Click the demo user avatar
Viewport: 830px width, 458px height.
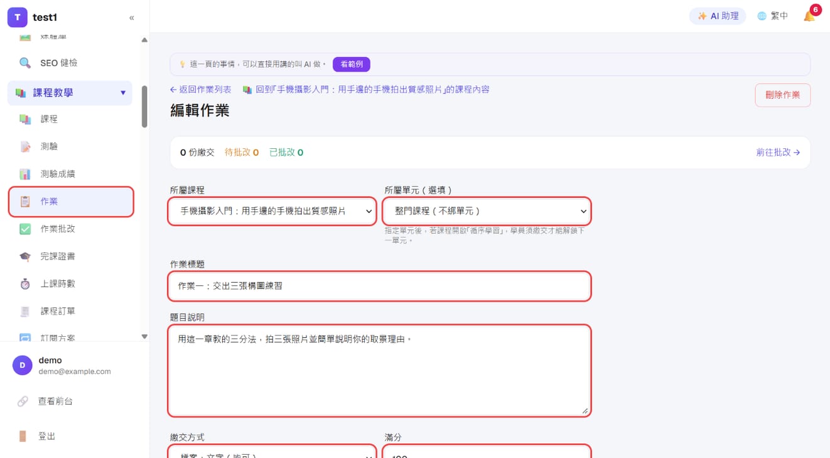pos(23,365)
